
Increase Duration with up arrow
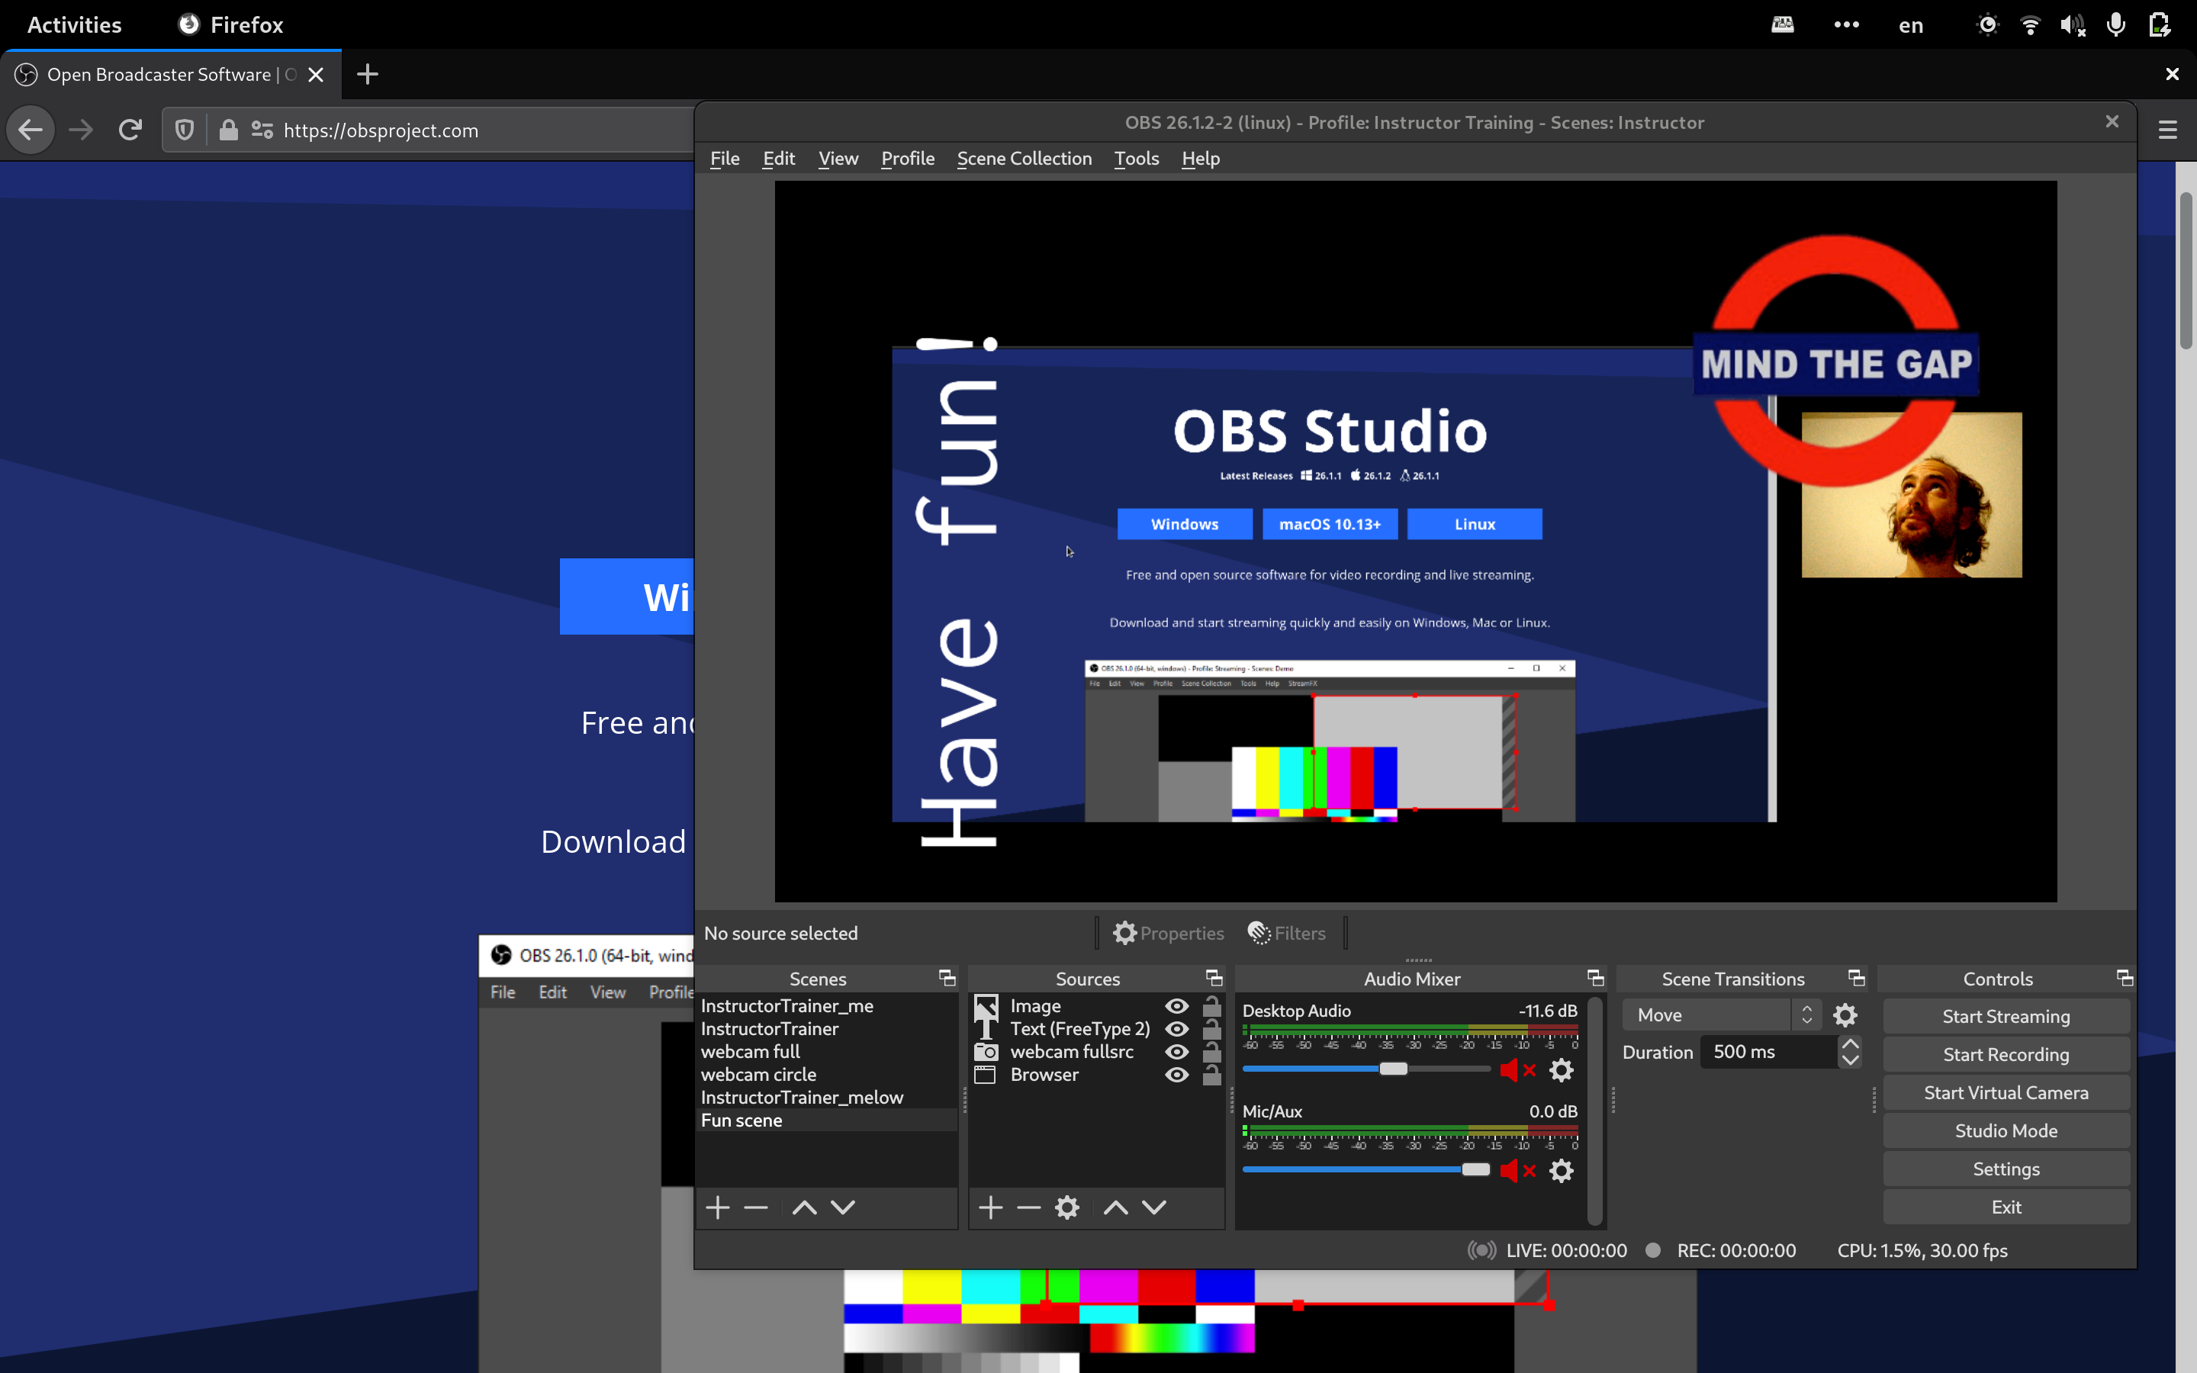pyautogui.click(x=1850, y=1043)
